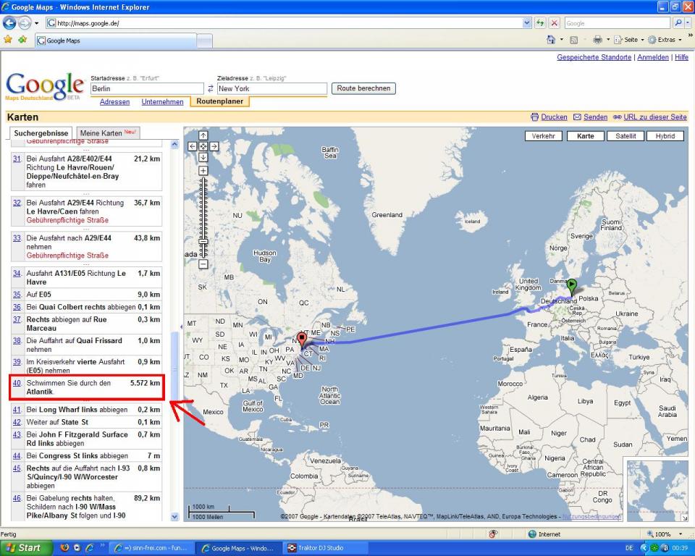Click the Google Maps Deutschland logo
695x556 pixels.
pos(44,86)
